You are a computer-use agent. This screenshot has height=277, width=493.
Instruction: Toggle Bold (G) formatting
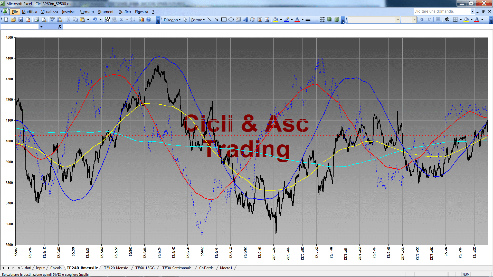point(422,19)
